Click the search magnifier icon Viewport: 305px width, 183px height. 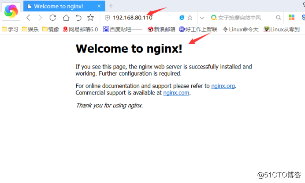tap(279, 18)
